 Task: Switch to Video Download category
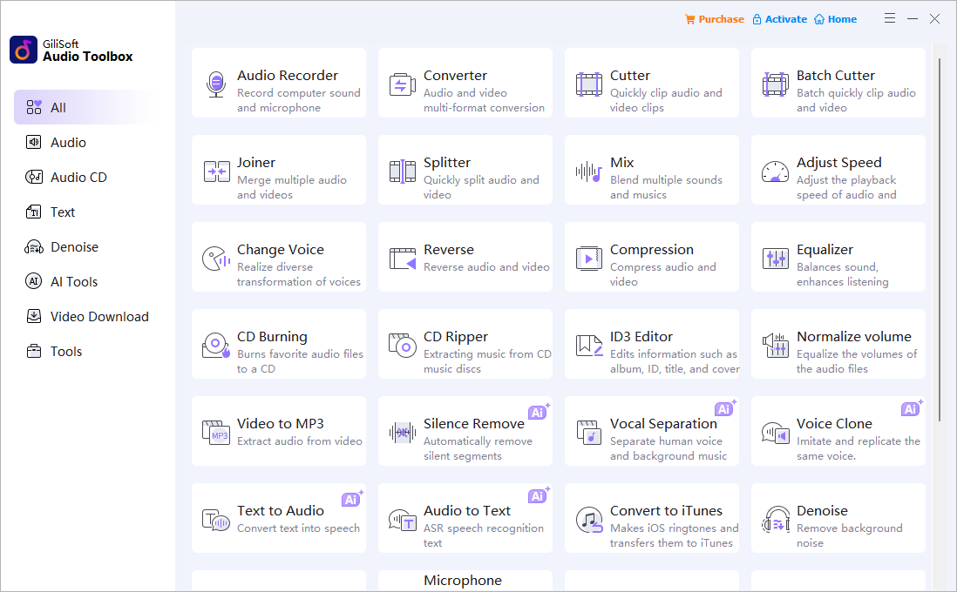tap(85, 316)
